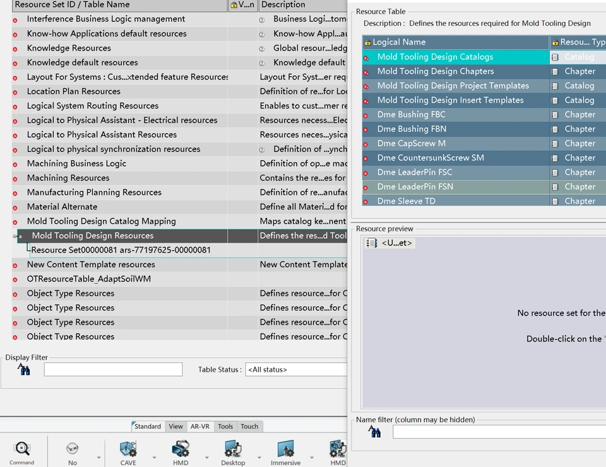Collapse the Mold Tooling Design Resources node
The width and height of the screenshot is (606, 467).
click(x=15, y=236)
